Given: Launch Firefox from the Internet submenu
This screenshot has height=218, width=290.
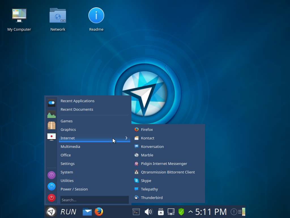Looking at the screenshot, I should coord(146,129).
